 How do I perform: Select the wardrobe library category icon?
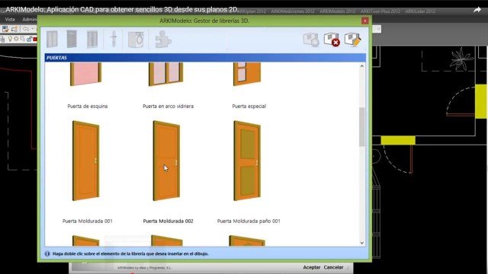(92, 39)
